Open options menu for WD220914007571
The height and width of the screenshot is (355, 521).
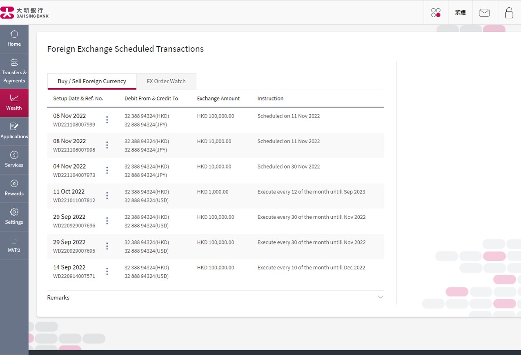[107, 271]
